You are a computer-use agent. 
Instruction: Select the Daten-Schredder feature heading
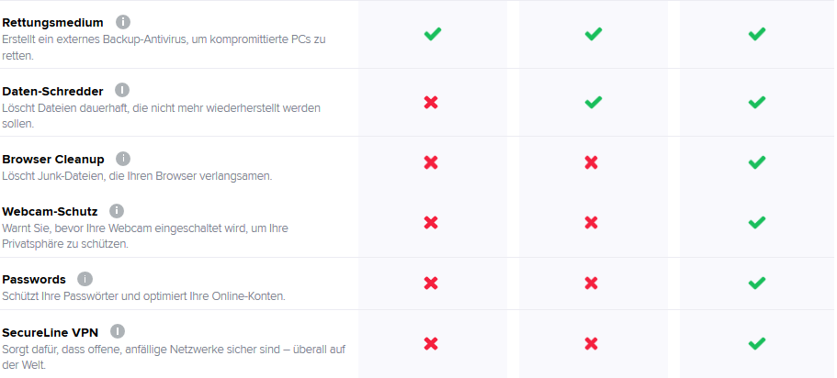click(x=52, y=91)
